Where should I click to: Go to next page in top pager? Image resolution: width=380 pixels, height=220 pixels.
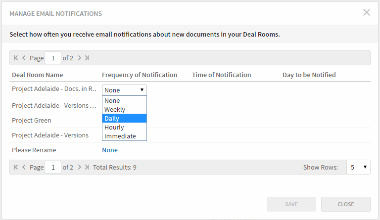(x=79, y=58)
